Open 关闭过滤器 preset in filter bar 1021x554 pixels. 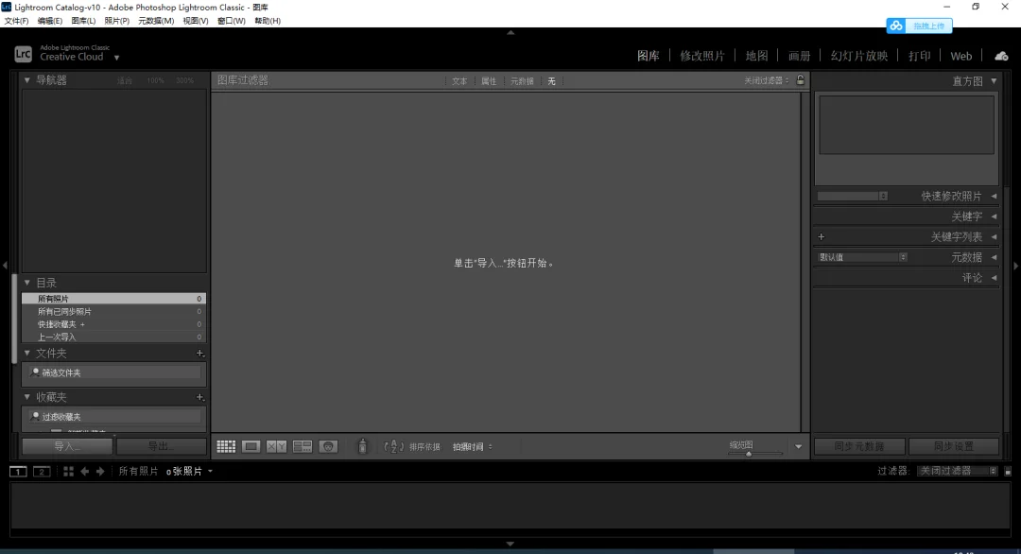click(767, 80)
